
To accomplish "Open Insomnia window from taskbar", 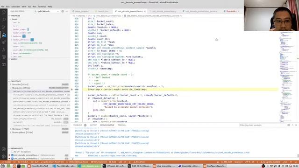I will (x=190, y=166).
